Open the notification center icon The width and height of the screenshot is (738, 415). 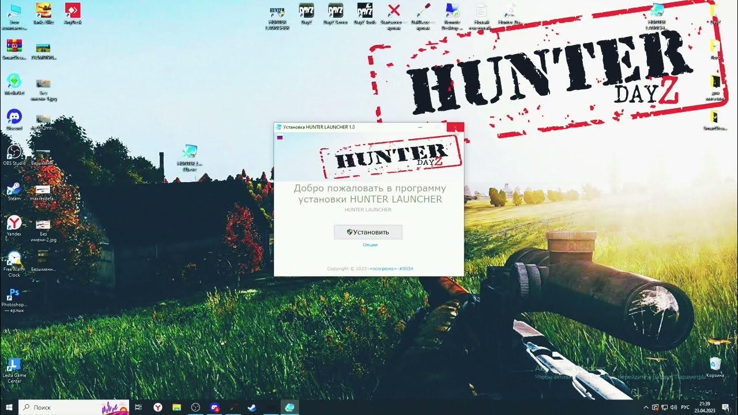click(726, 408)
